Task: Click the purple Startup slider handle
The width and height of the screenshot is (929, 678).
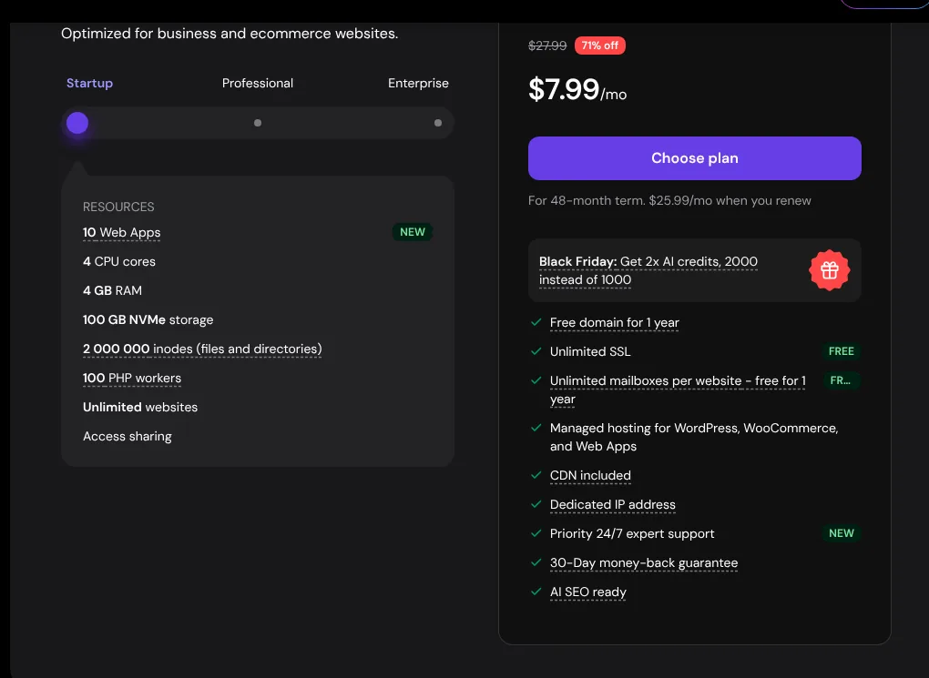Action: point(77,123)
